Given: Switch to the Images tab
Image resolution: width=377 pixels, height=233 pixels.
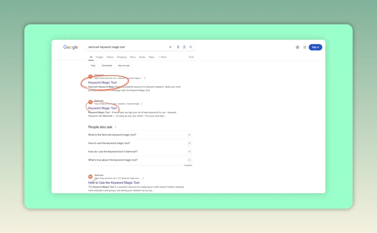Looking at the screenshot, I should pyautogui.click(x=100, y=57).
